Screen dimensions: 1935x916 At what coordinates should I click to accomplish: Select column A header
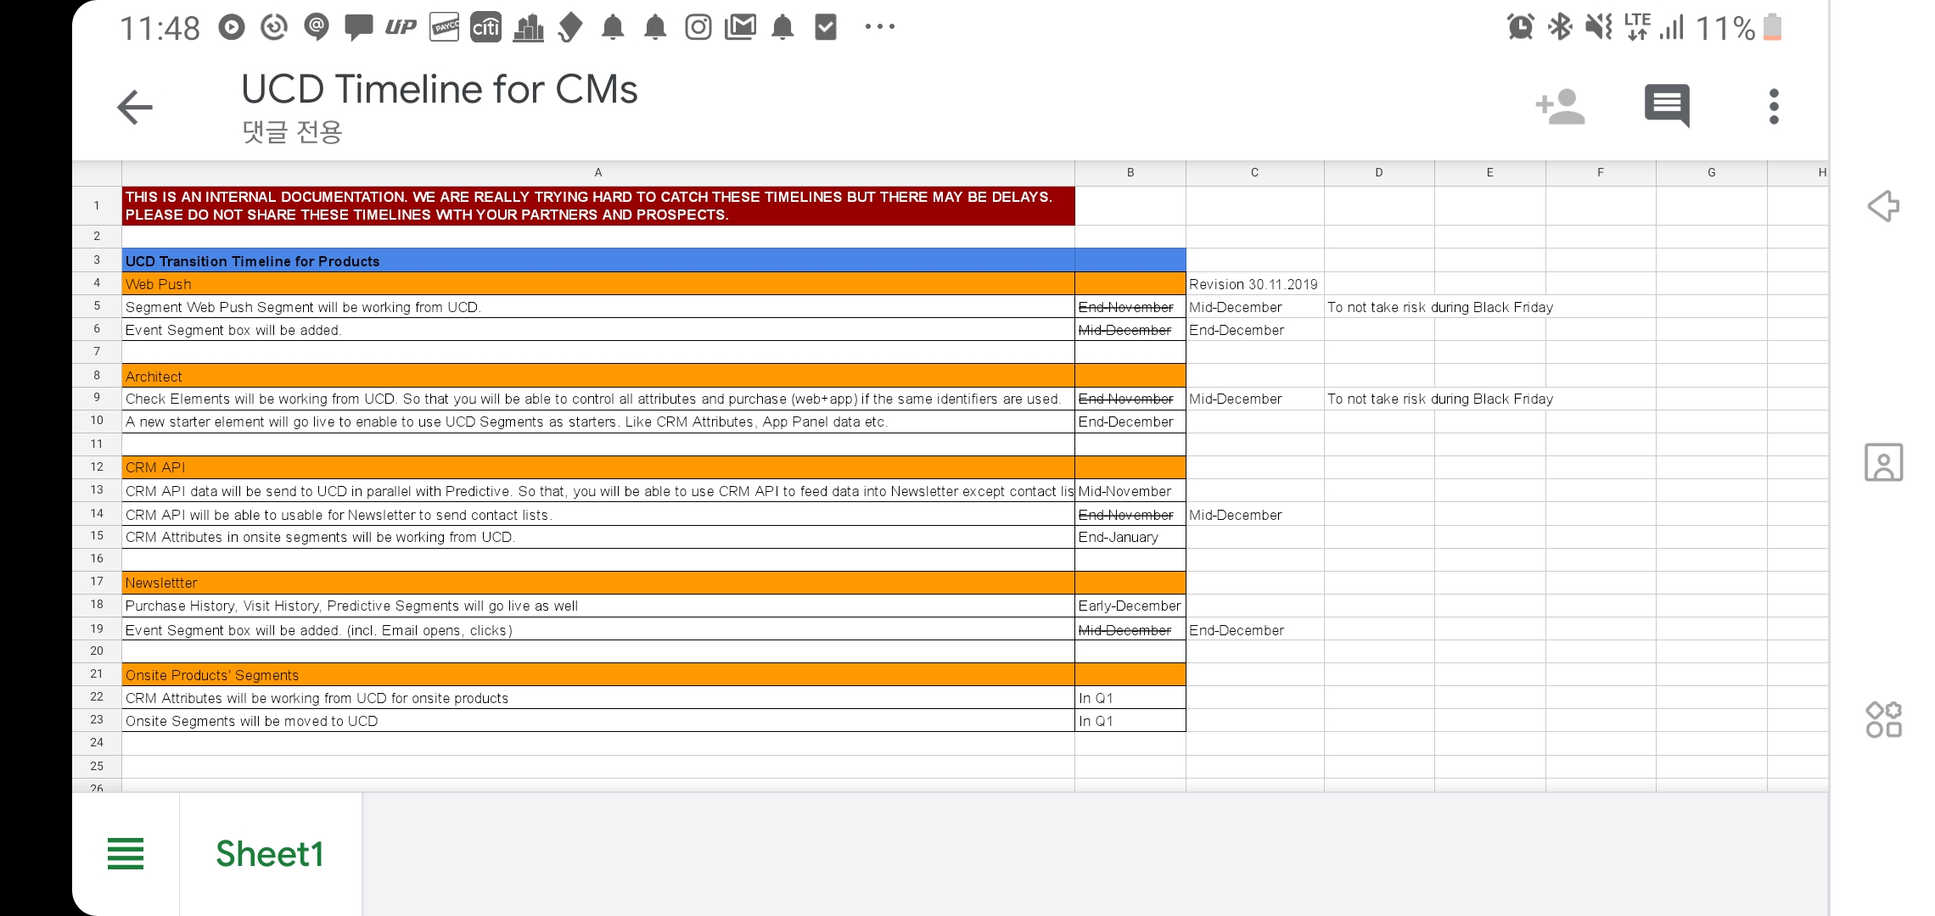point(597,172)
